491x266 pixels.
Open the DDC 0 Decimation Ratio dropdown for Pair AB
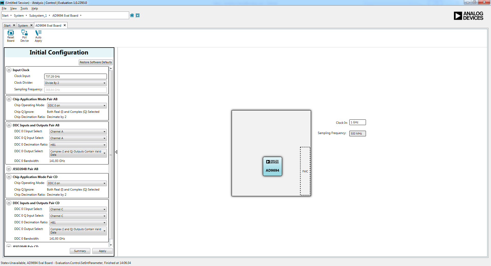(78, 145)
